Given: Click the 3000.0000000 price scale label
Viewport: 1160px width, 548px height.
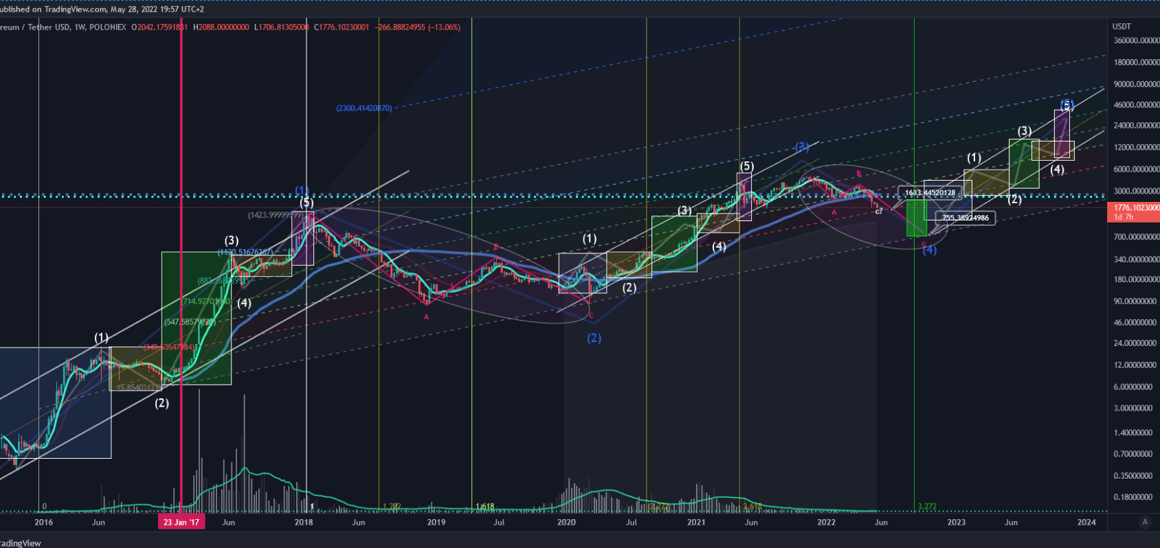Looking at the screenshot, I should (1137, 192).
